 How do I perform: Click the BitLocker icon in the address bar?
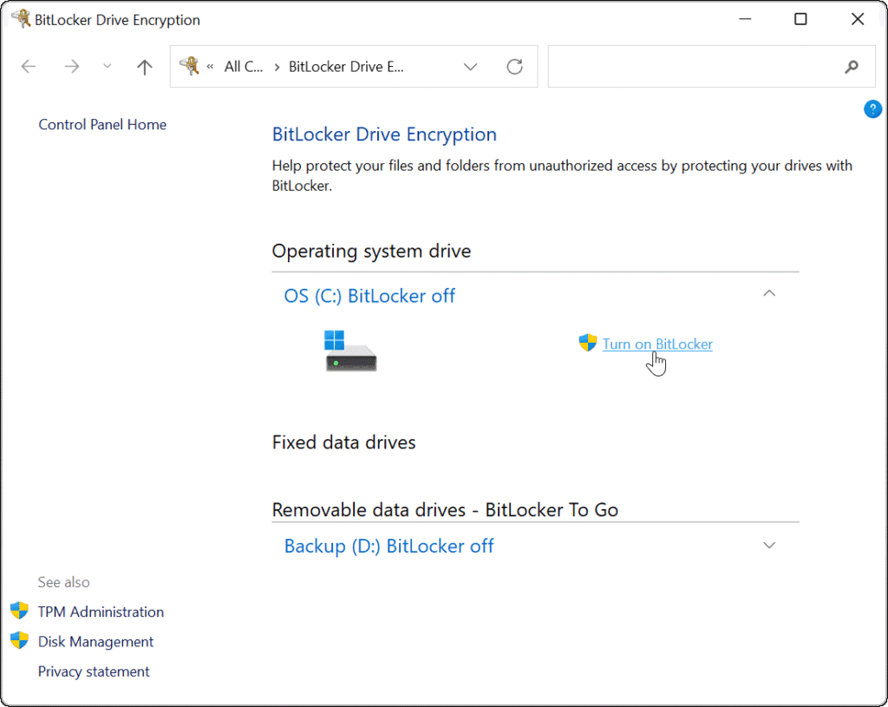pyautogui.click(x=189, y=66)
